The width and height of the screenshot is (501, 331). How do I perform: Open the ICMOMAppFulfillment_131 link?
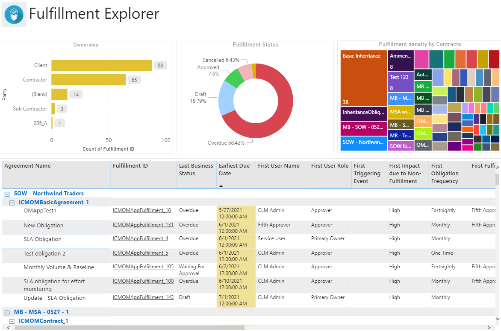(143, 225)
